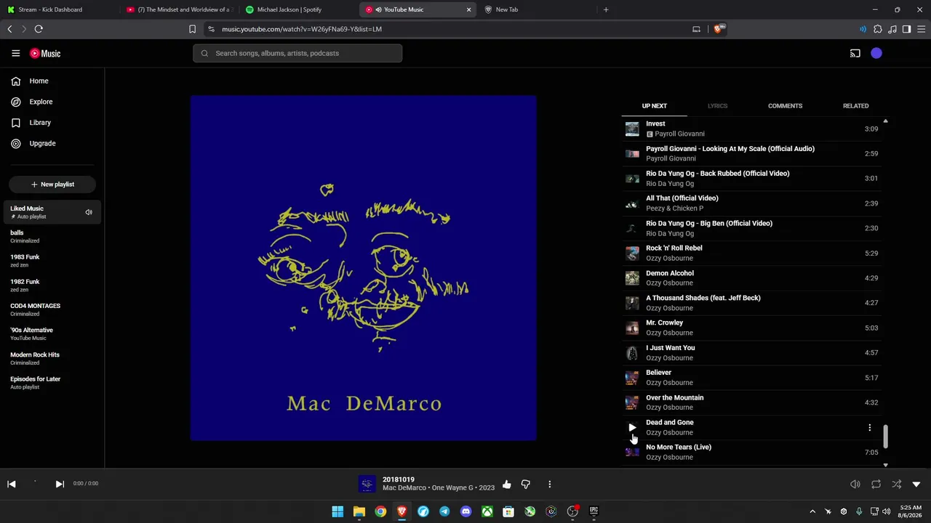Play Dead and Gone from the queue

(x=632, y=428)
